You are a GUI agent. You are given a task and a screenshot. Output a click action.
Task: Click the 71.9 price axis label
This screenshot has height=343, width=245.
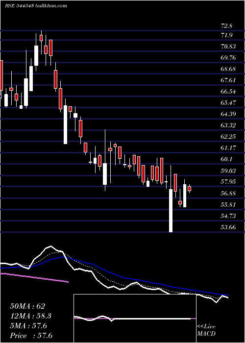226,35
